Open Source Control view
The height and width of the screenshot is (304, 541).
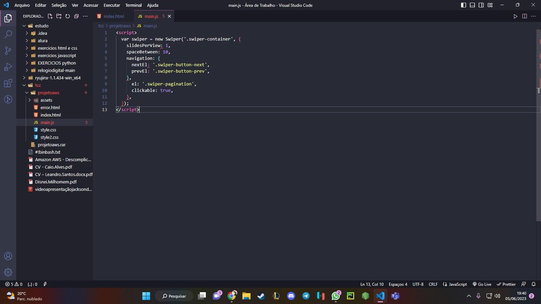[x=8, y=51]
